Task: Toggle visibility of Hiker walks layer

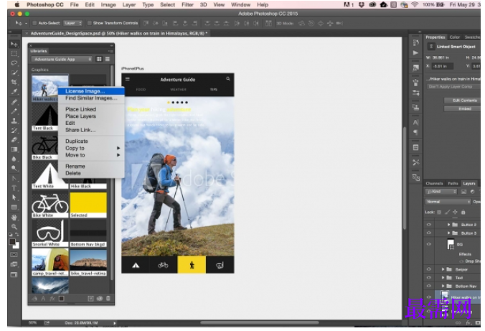Action: [429, 297]
